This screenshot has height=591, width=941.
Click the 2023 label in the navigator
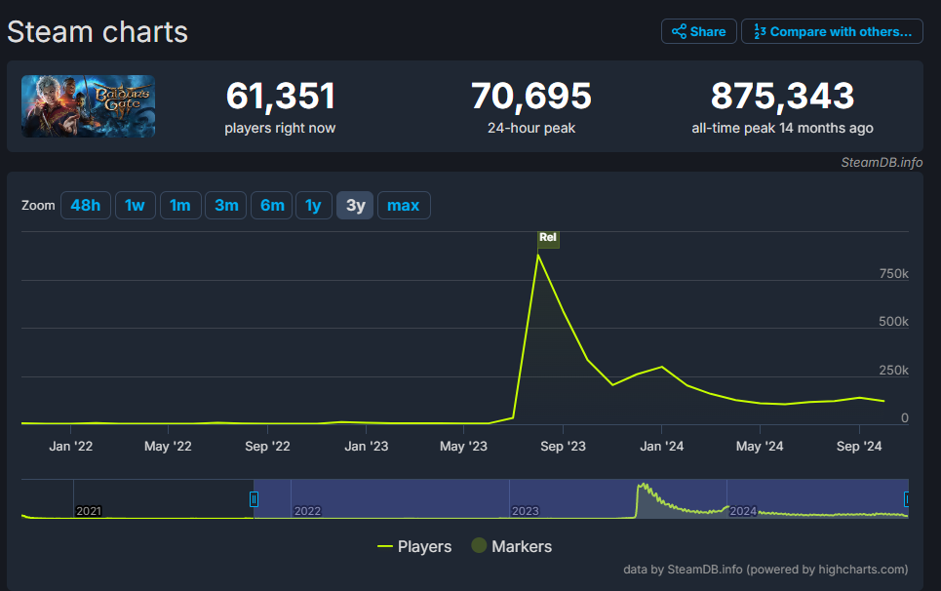(x=526, y=511)
